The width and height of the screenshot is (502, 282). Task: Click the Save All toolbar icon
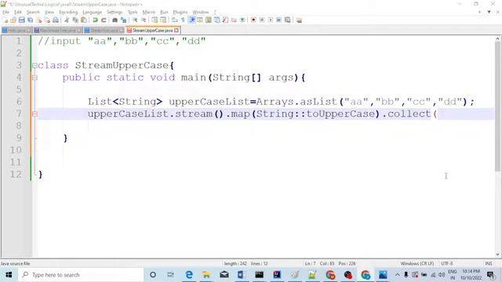point(31,20)
